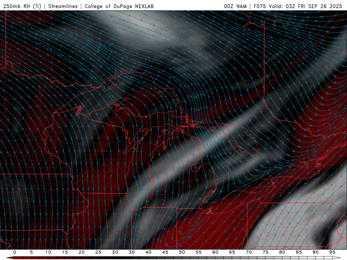This screenshot has width=347, height=260.
Task: Click the colorbar tick label "45"
Action: [x=165, y=252]
